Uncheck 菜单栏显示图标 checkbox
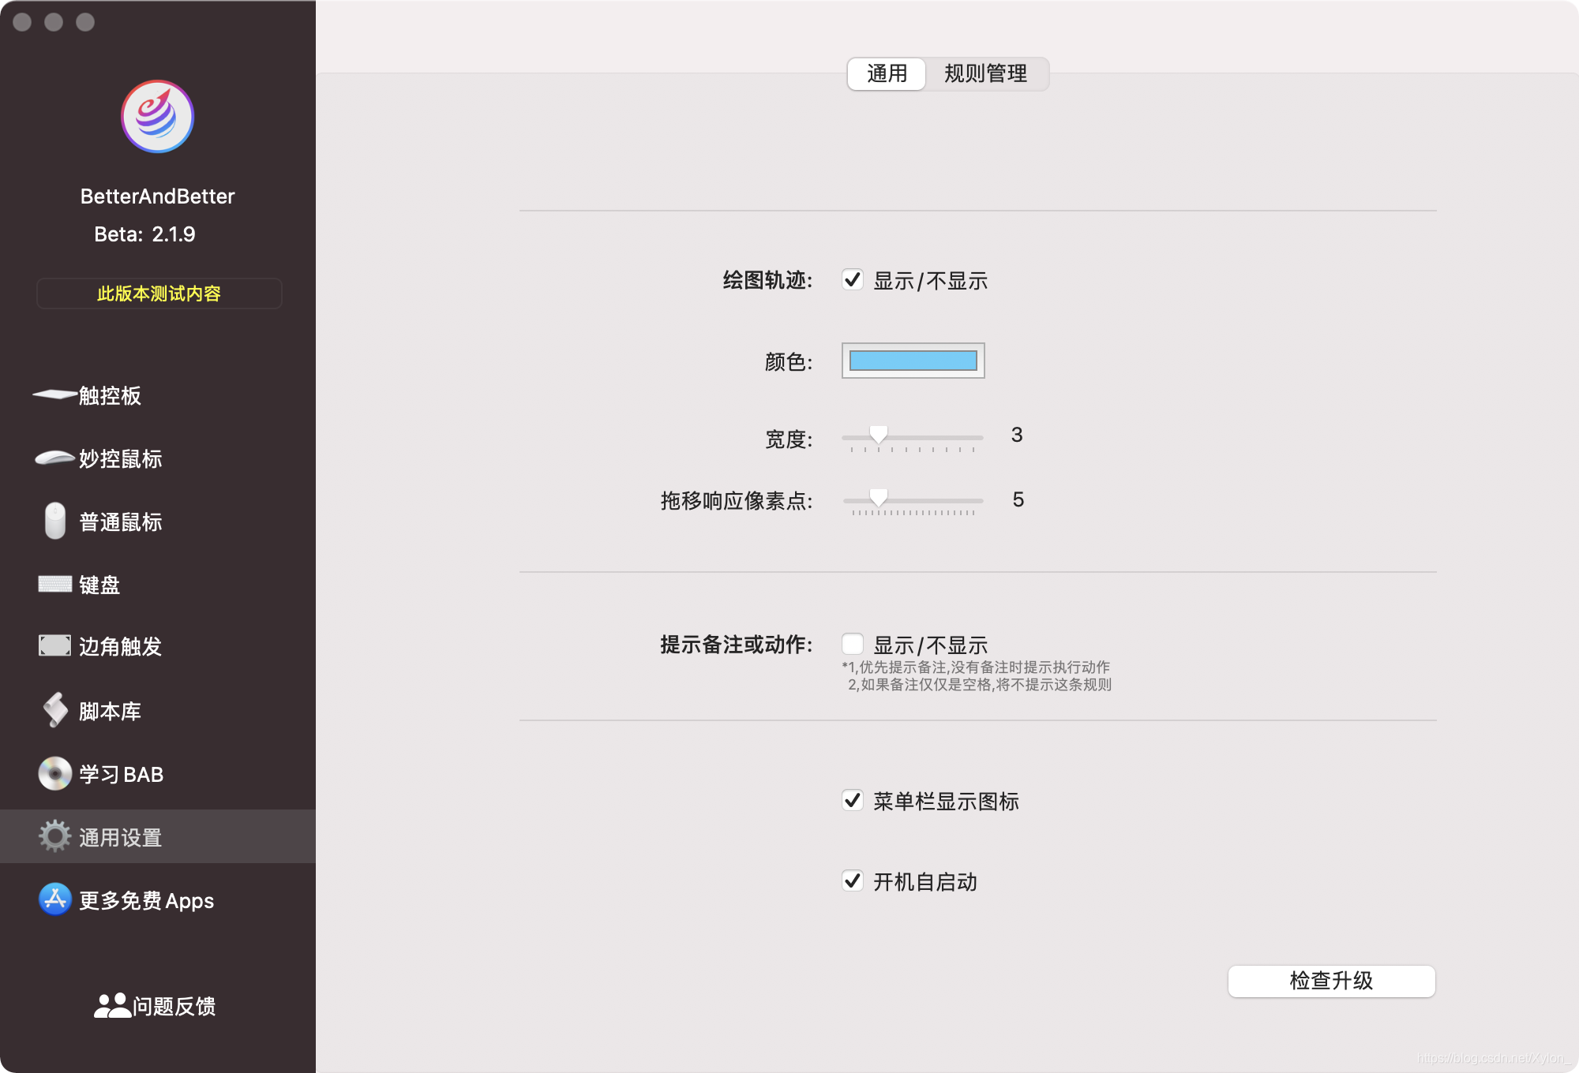The height and width of the screenshot is (1073, 1579). coord(853,801)
